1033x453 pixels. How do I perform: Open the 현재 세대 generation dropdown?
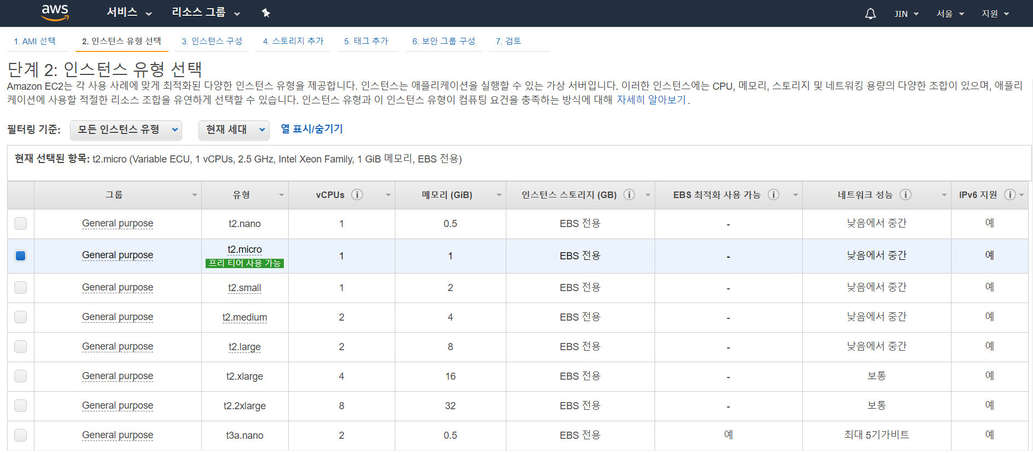234,130
